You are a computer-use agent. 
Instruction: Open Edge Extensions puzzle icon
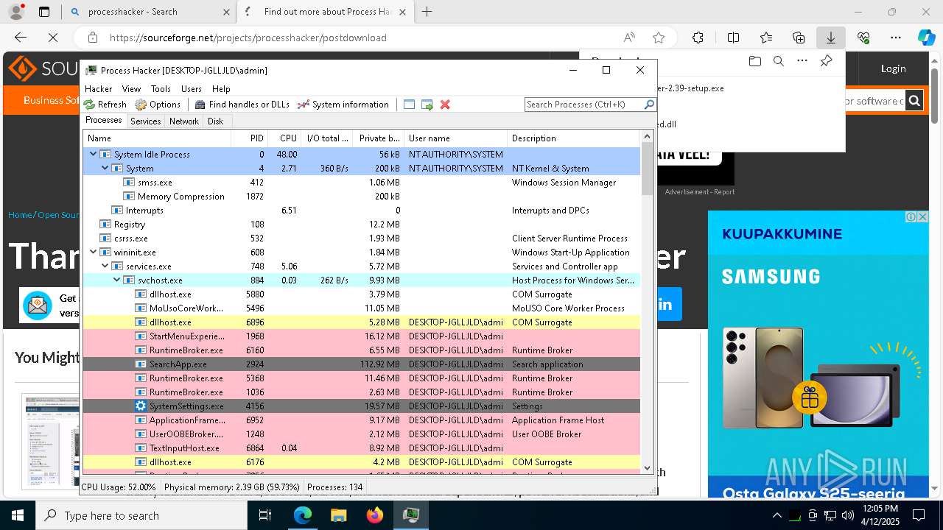click(x=698, y=38)
